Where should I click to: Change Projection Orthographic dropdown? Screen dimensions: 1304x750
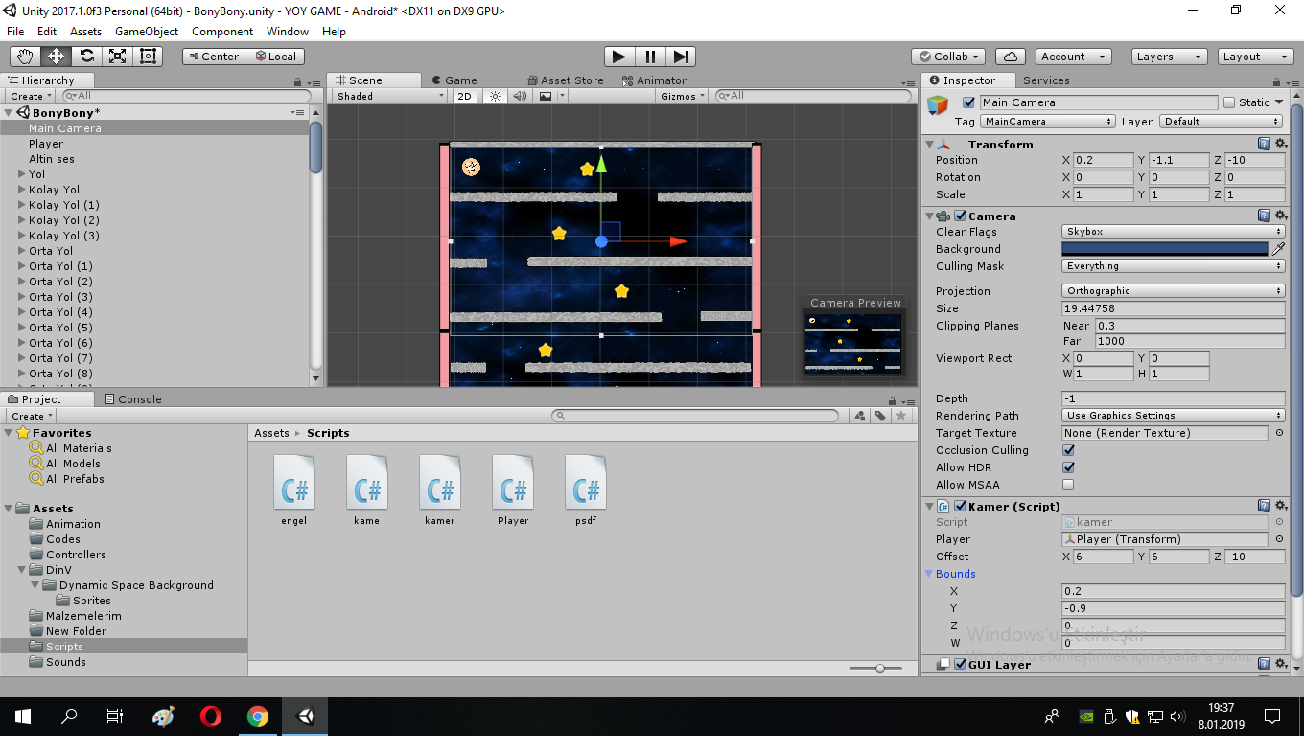(1174, 291)
